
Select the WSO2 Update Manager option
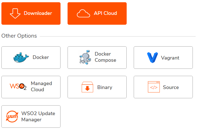pos(31,117)
